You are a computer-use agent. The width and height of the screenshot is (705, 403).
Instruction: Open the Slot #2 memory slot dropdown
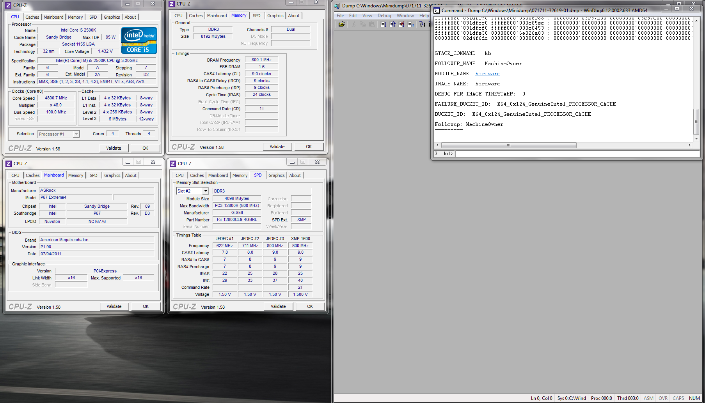206,191
